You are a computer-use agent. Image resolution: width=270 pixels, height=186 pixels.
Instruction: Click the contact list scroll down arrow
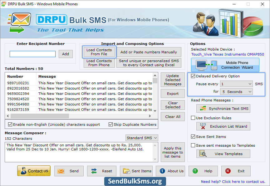click(155, 110)
